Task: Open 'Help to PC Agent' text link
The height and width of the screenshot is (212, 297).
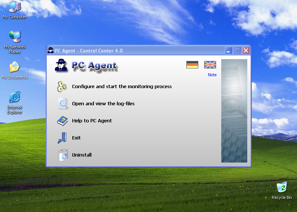Action: (92, 121)
